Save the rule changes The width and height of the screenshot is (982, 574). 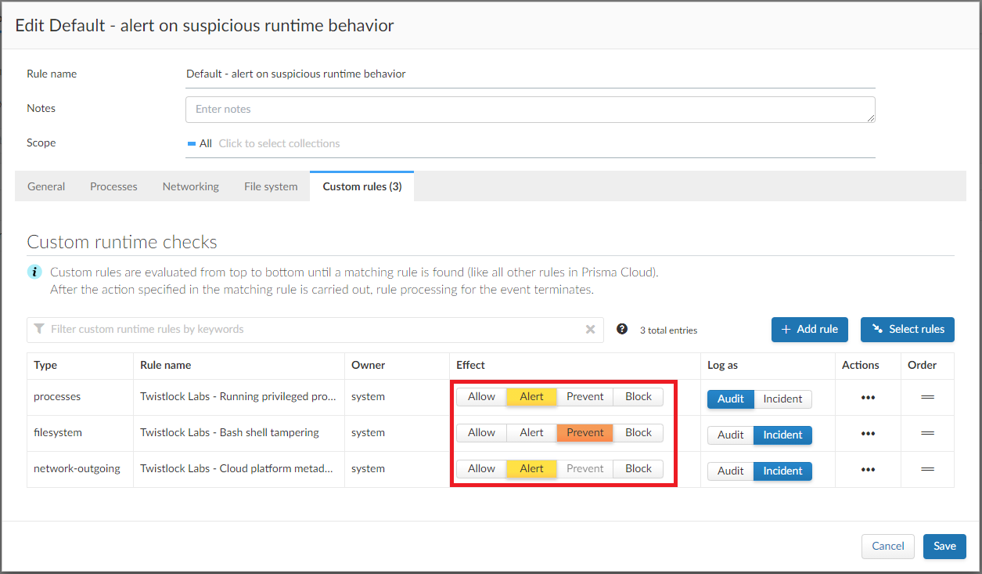(x=944, y=547)
